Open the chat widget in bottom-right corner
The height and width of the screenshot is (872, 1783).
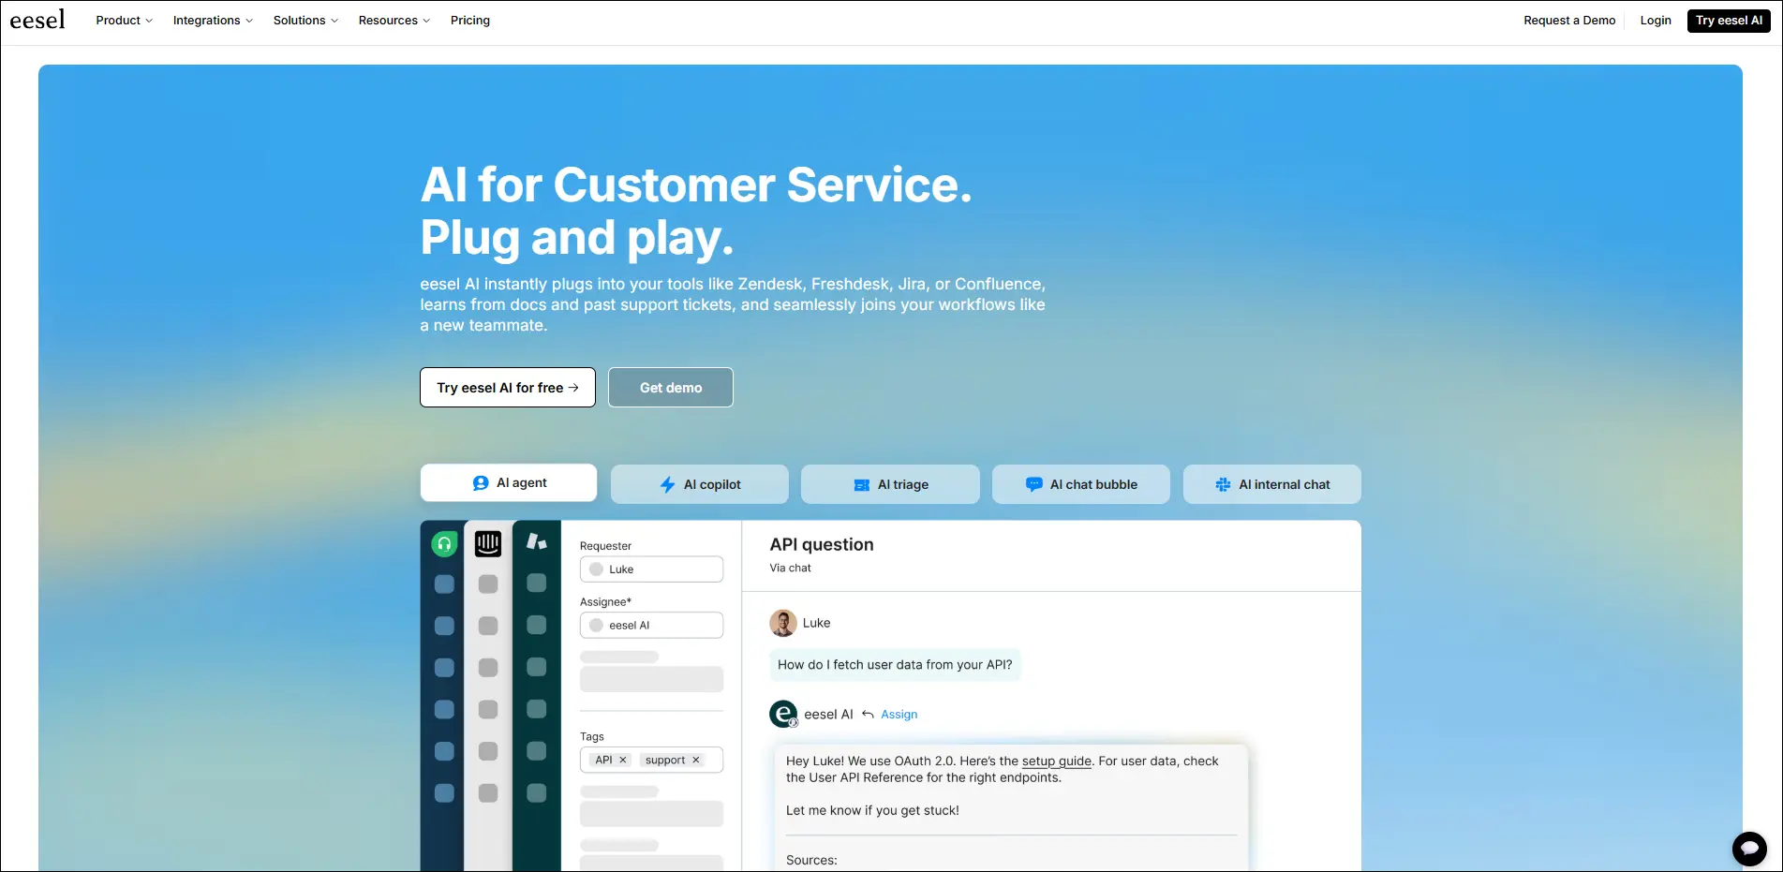pos(1748,849)
